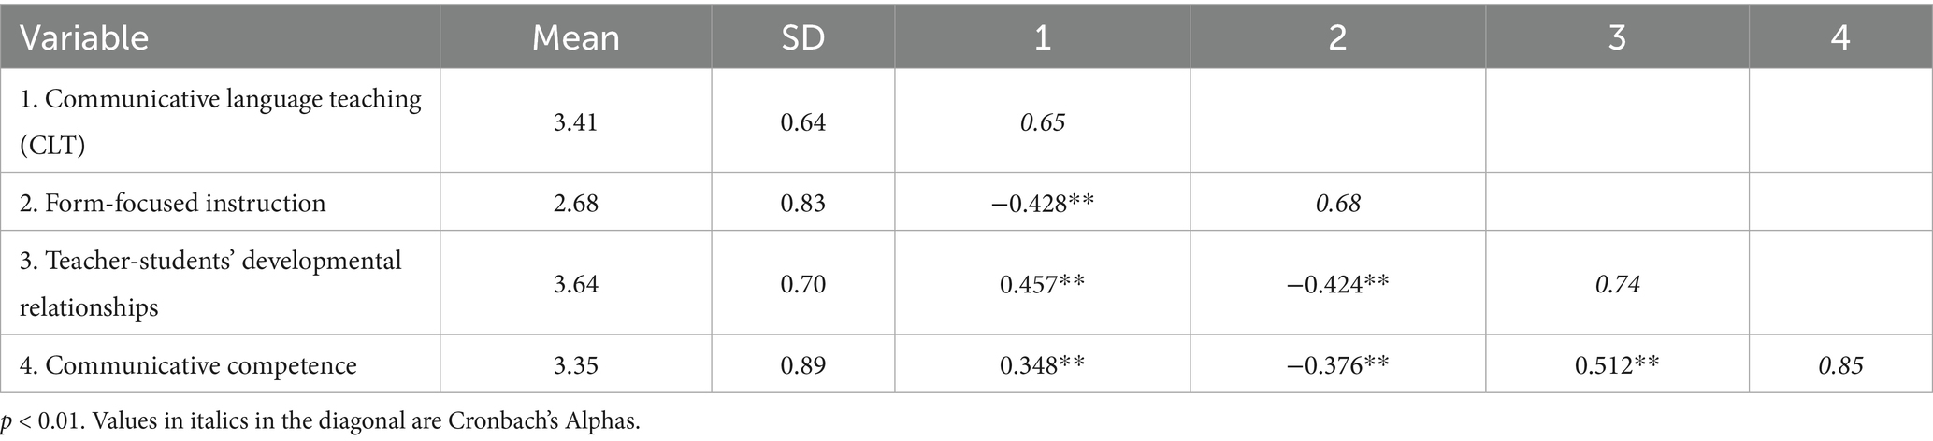
Task: Click the mean value 3.41
Action: point(575,122)
